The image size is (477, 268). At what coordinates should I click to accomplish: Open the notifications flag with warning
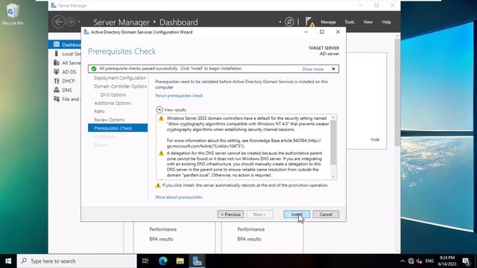coord(310,22)
